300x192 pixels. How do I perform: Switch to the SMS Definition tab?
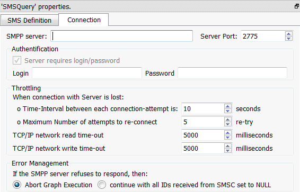pos(30,20)
